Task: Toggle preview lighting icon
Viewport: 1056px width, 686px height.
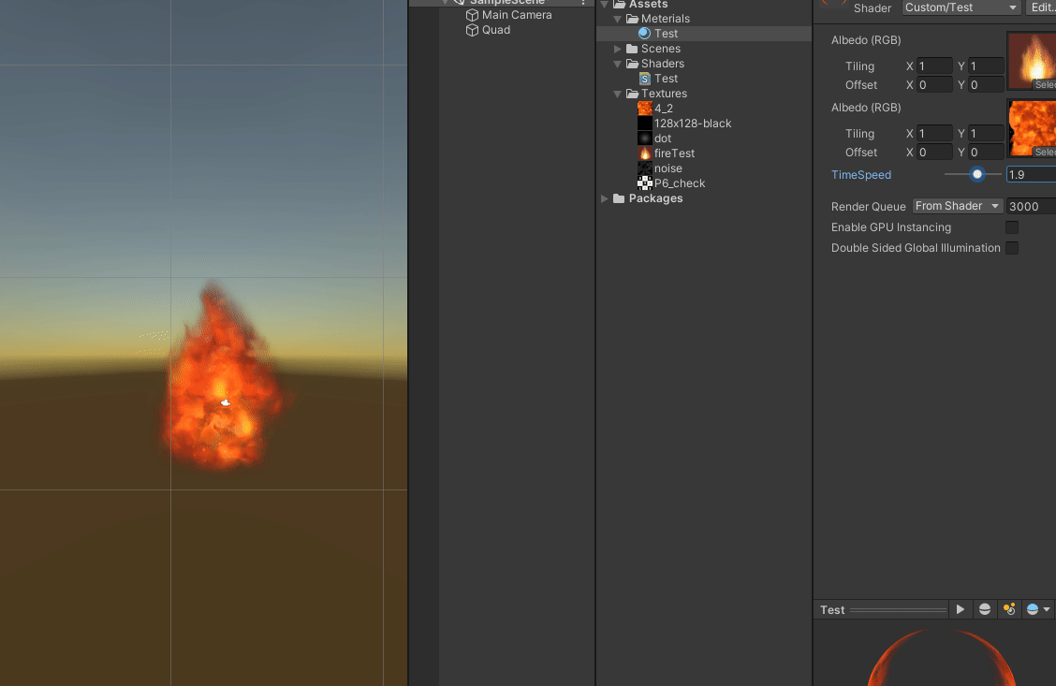Action: [x=1009, y=609]
